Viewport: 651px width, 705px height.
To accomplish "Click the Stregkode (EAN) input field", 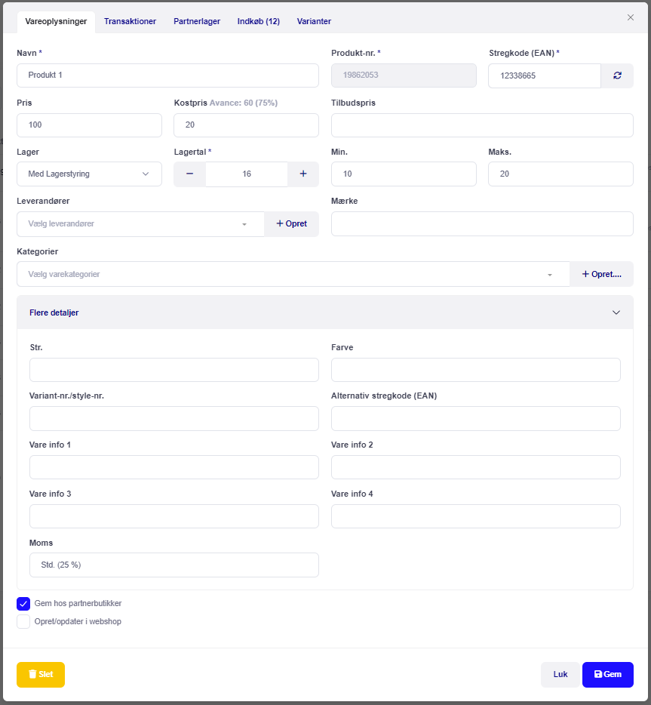I will pyautogui.click(x=545, y=75).
